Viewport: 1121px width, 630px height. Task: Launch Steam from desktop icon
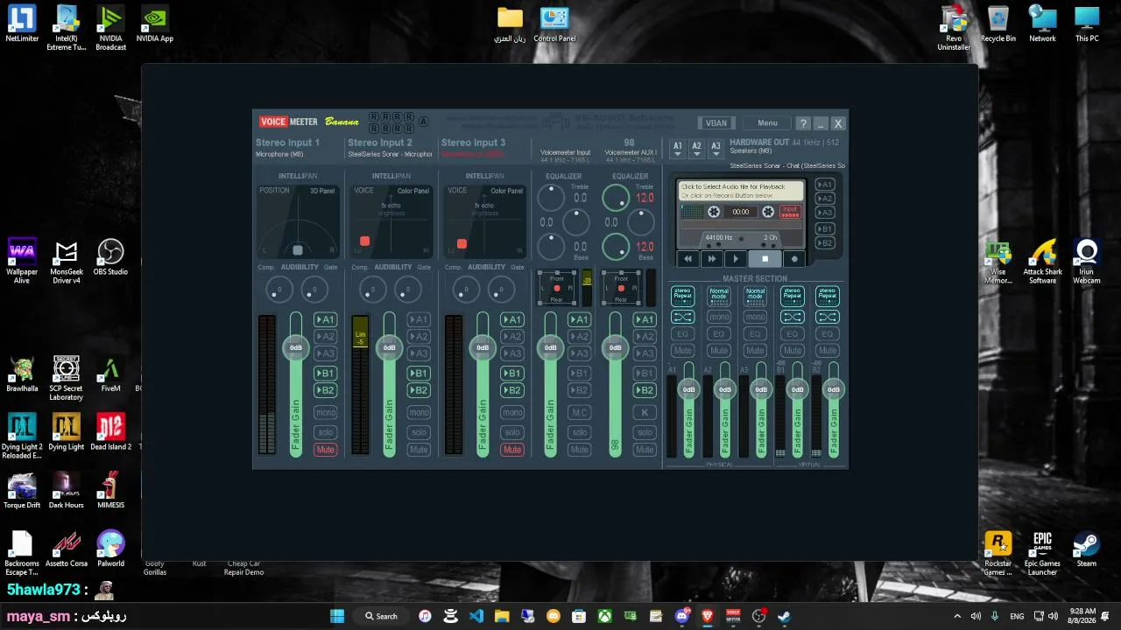(x=1087, y=549)
